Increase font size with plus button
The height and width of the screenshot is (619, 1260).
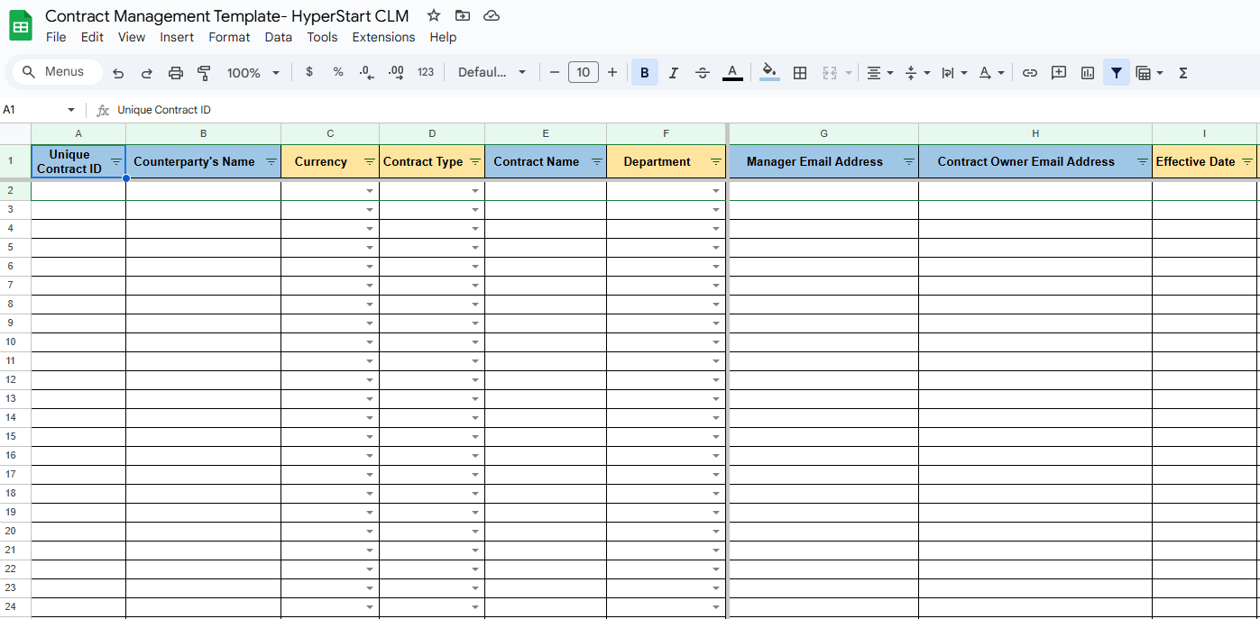[612, 72]
